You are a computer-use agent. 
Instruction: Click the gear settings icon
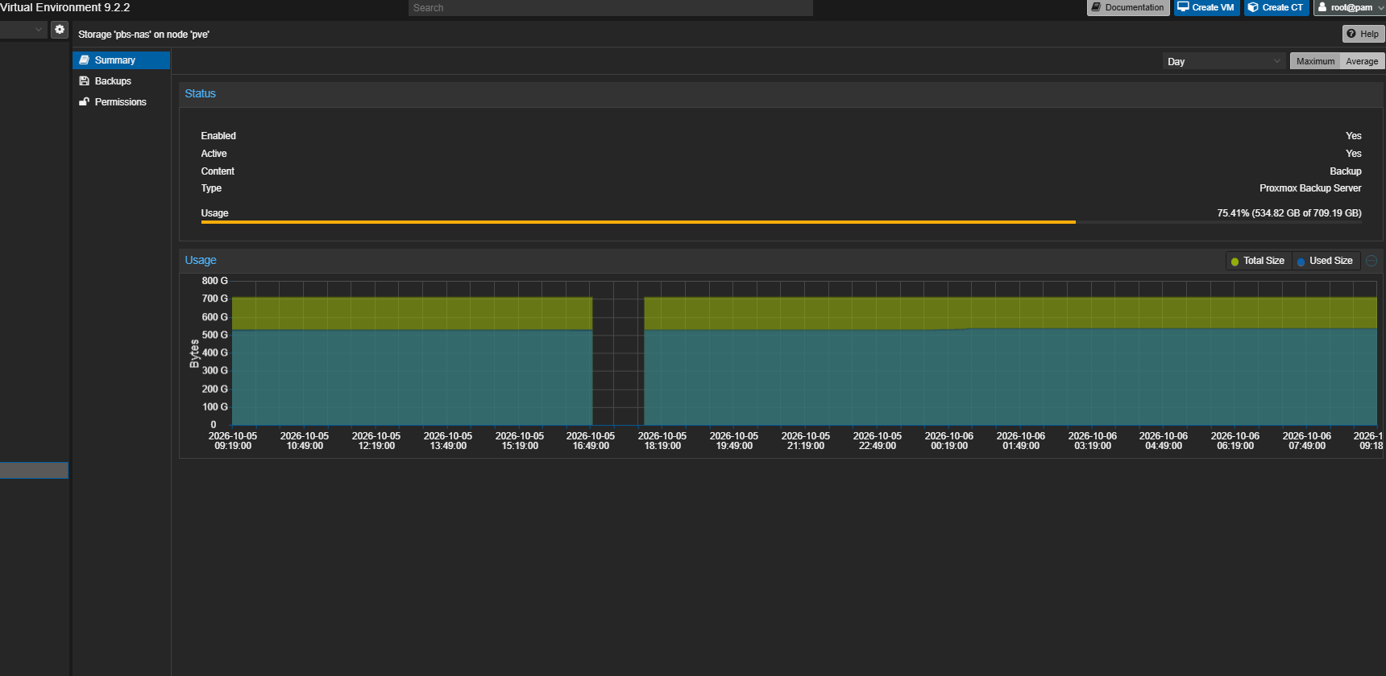click(x=60, y=30)
